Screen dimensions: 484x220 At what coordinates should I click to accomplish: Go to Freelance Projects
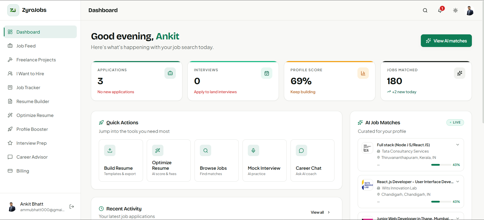click(x=40, y=60)
